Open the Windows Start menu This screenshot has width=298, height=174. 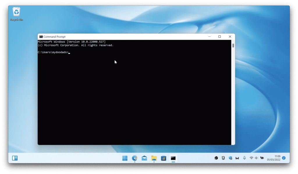point(125,158)
